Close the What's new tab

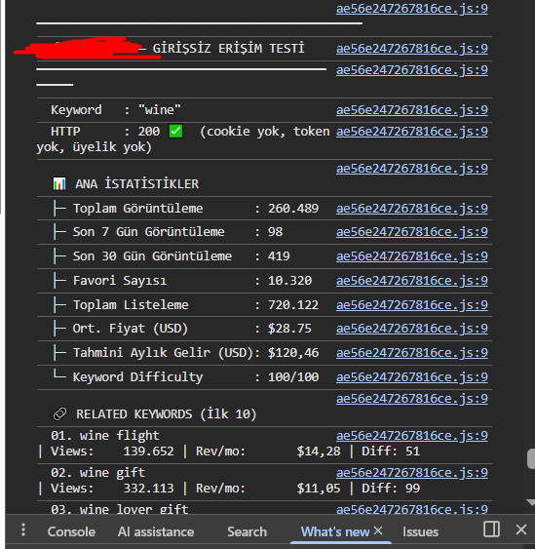(x=378, y=530)
